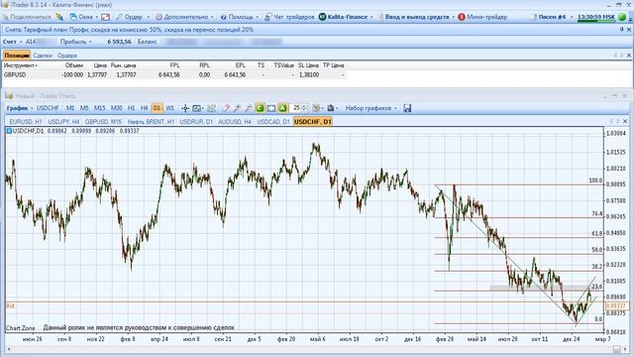Switch to the USDCAD, D1 chart tab
634x357 pixels.
(273, 121)
